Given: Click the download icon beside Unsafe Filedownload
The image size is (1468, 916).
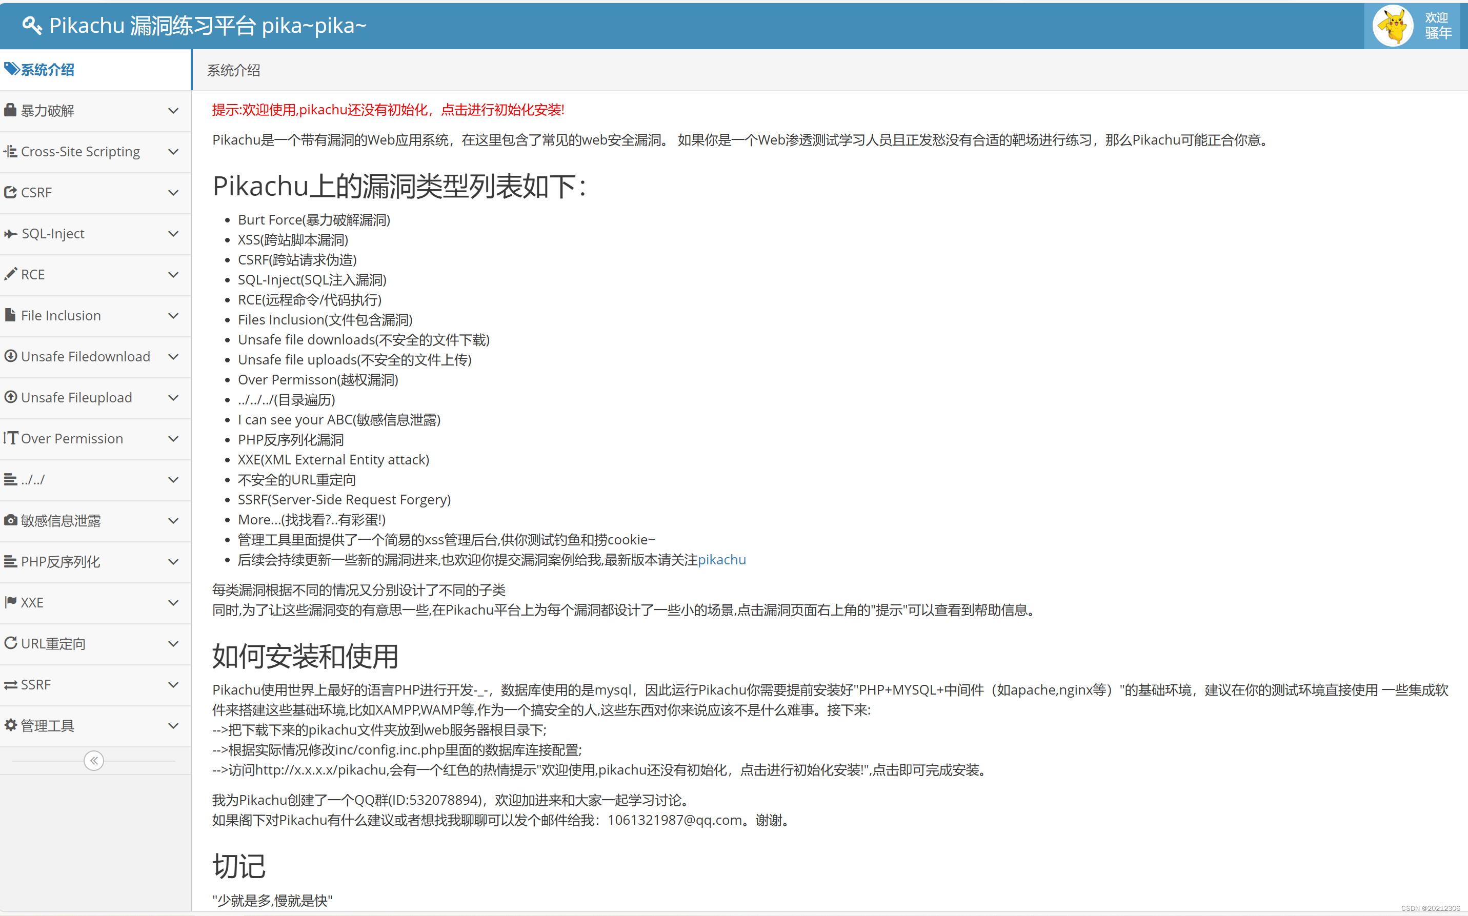Looking at the screenshot, I should 10,356.
